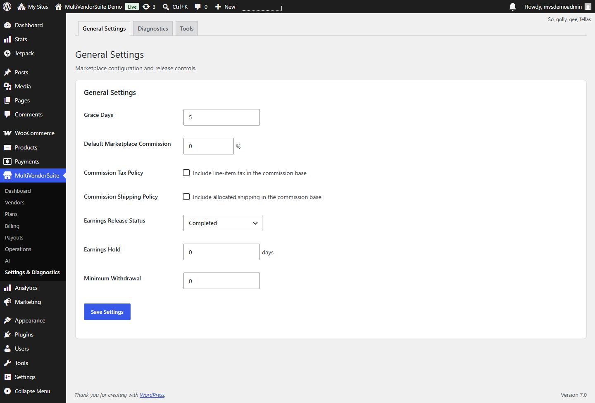Switch to the General Settings tab
The height and width of the screenshot is (403, 595).
pos(104,28)
